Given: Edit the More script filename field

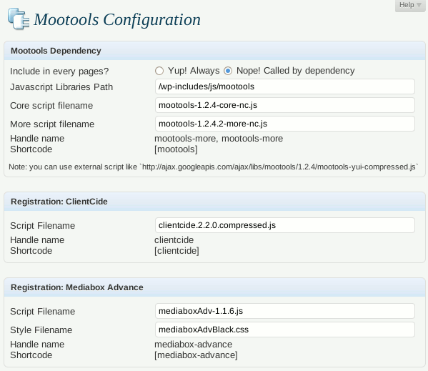Looking at the screenshot, I should pyautogui.click(x=285, y=124).
